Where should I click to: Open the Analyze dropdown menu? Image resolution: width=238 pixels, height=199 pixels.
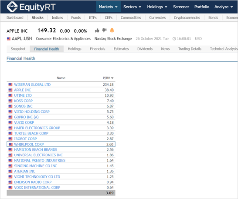pyautogui.click(x=224, y=7)
